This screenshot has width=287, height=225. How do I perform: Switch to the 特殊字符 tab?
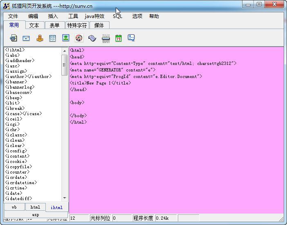(77, 25)
